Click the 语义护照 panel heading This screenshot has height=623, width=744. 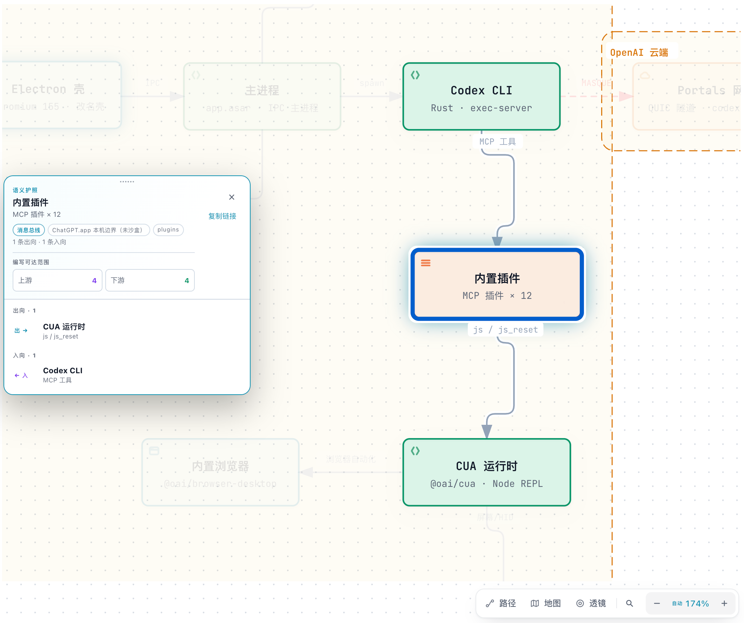click(x=25, y=190)
